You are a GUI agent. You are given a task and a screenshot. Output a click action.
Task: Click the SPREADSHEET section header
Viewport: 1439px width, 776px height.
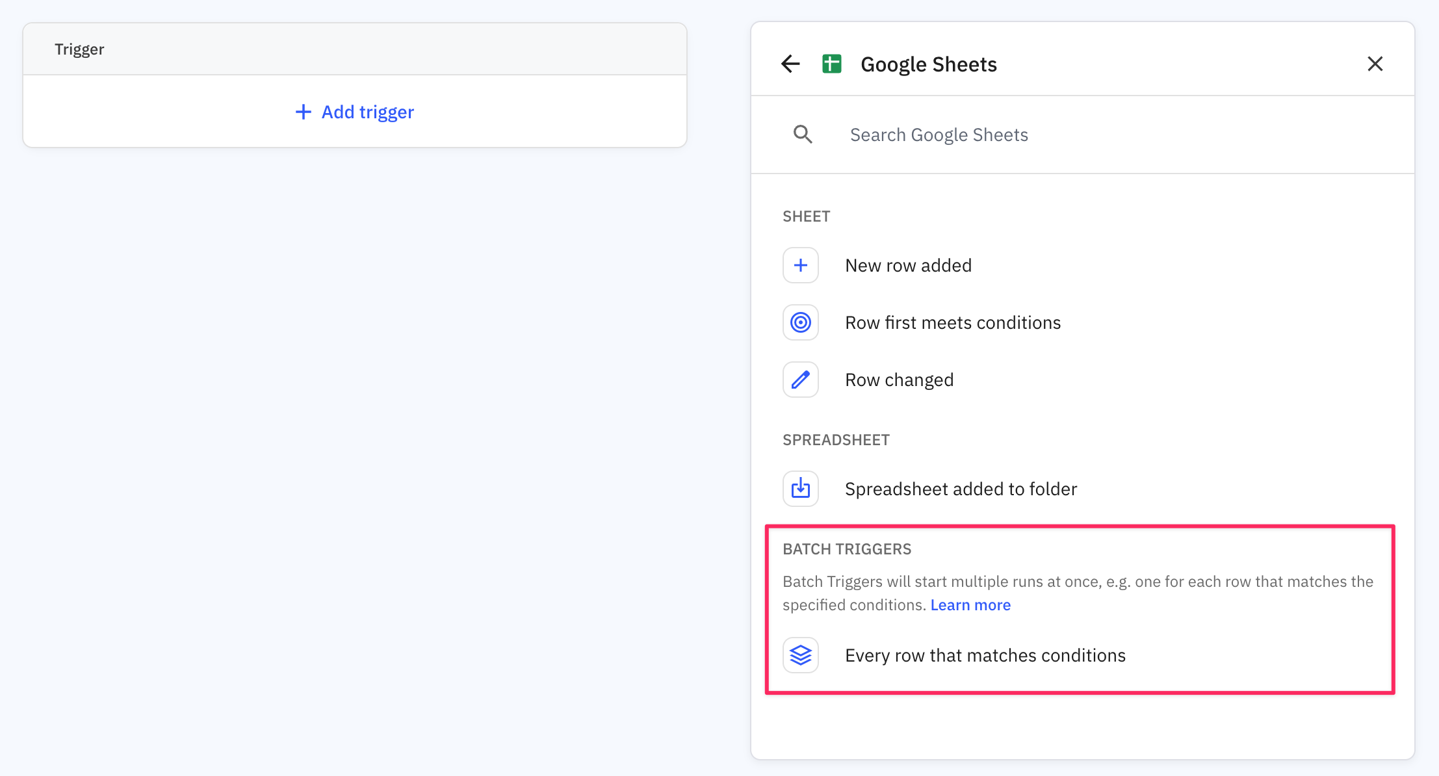pyautogui.click(x=836, y=439)
